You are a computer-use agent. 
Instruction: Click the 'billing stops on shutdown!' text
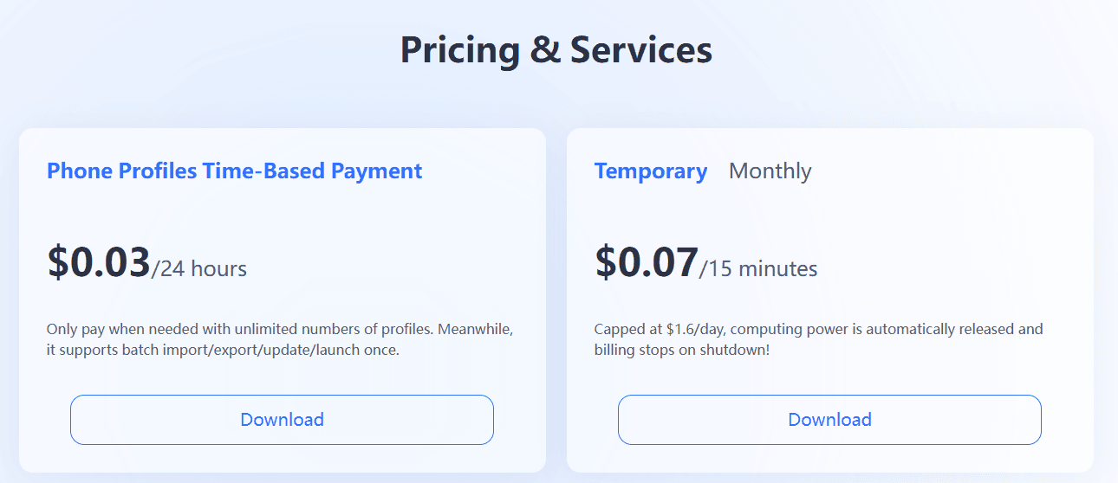coord(681,351)
